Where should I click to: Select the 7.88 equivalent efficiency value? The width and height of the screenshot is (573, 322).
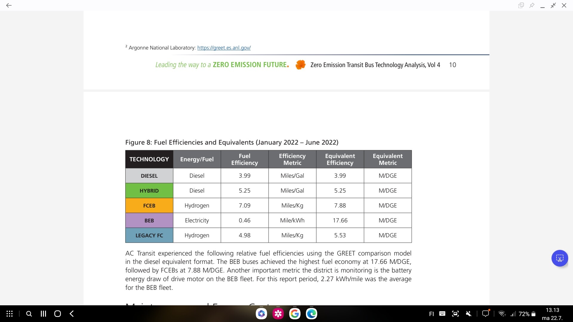340,205
